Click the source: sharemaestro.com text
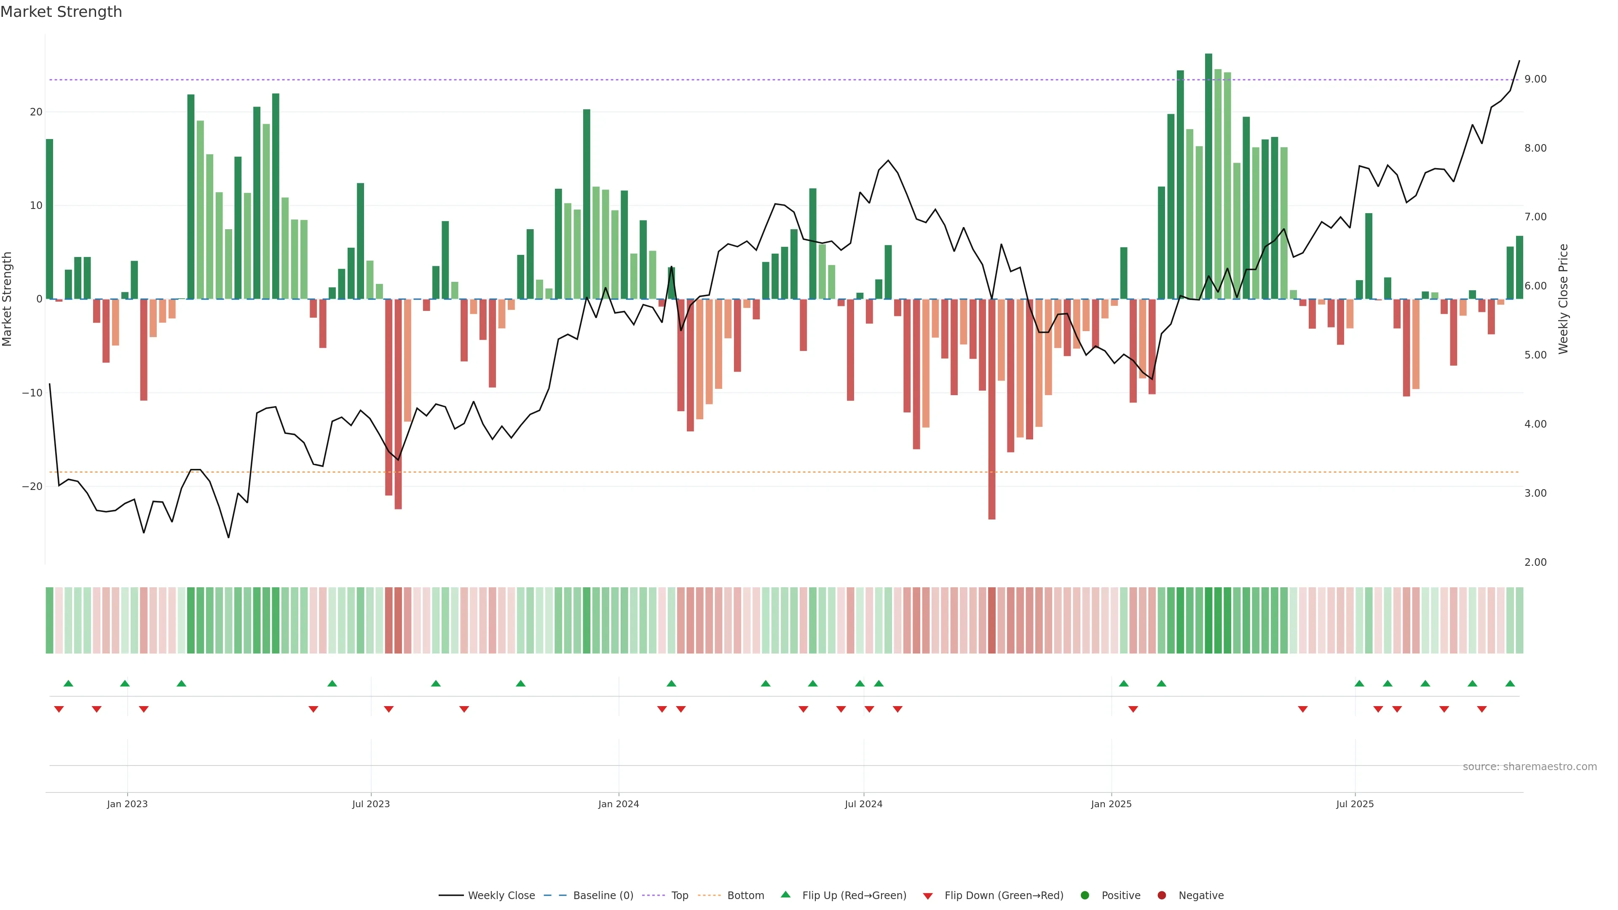The image size is (1618, 910). (1530, 767)
